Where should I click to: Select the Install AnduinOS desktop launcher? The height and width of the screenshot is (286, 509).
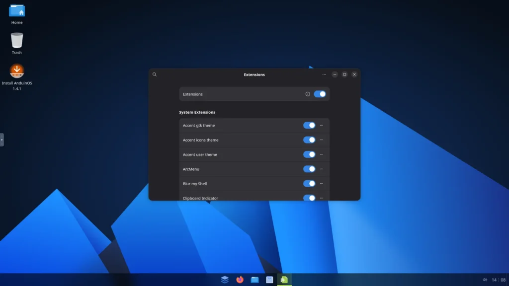17,77
